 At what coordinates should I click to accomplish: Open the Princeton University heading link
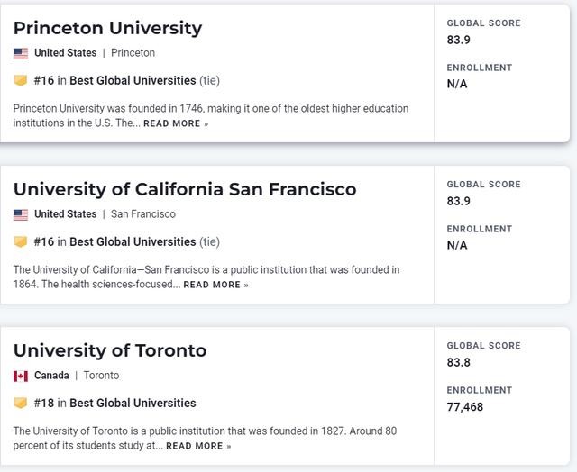tap(108, 28)
